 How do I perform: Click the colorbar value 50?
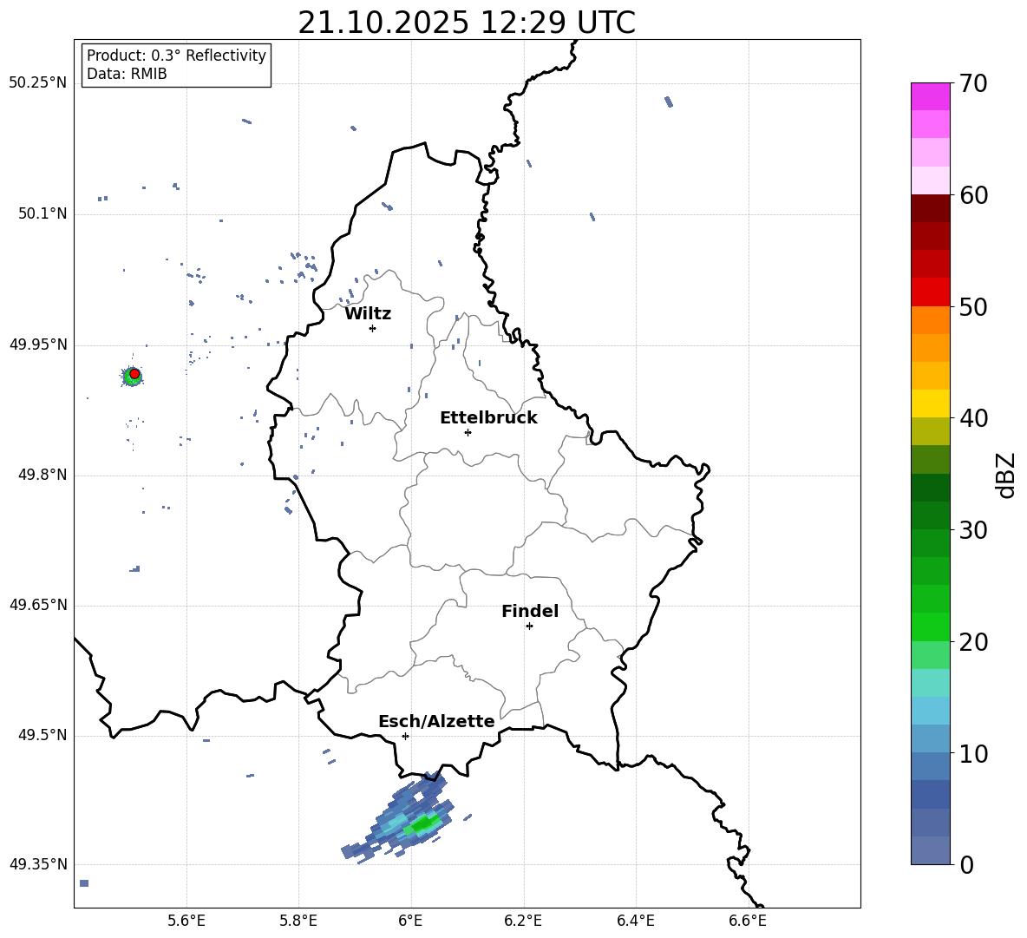coord(973,307)
